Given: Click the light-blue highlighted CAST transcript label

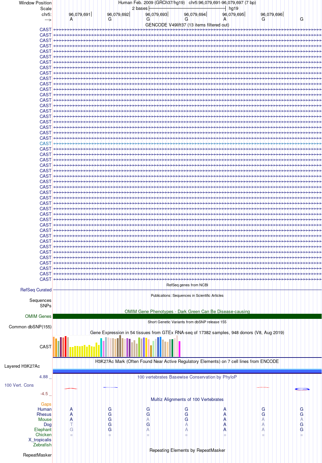Looking at the screenshot, I should (45, 143).
